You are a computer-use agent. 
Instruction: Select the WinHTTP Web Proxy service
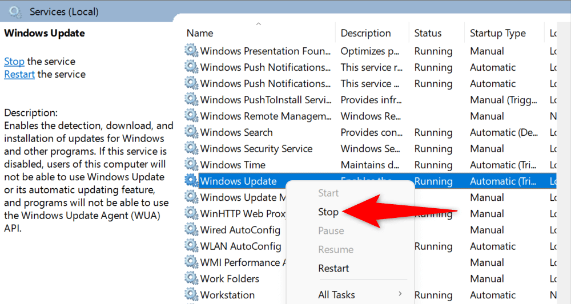(243, 214)
